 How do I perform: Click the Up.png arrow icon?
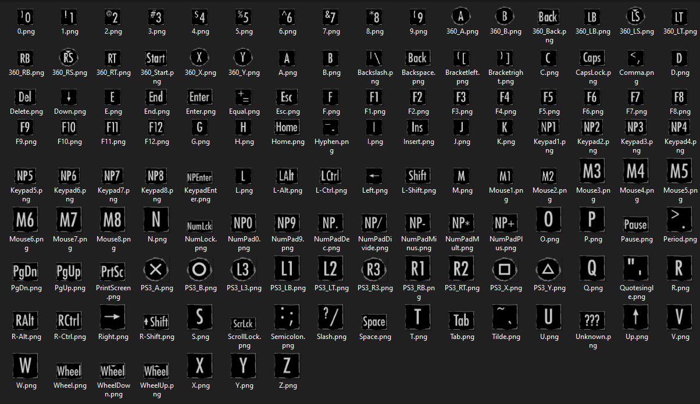[635, 318]
